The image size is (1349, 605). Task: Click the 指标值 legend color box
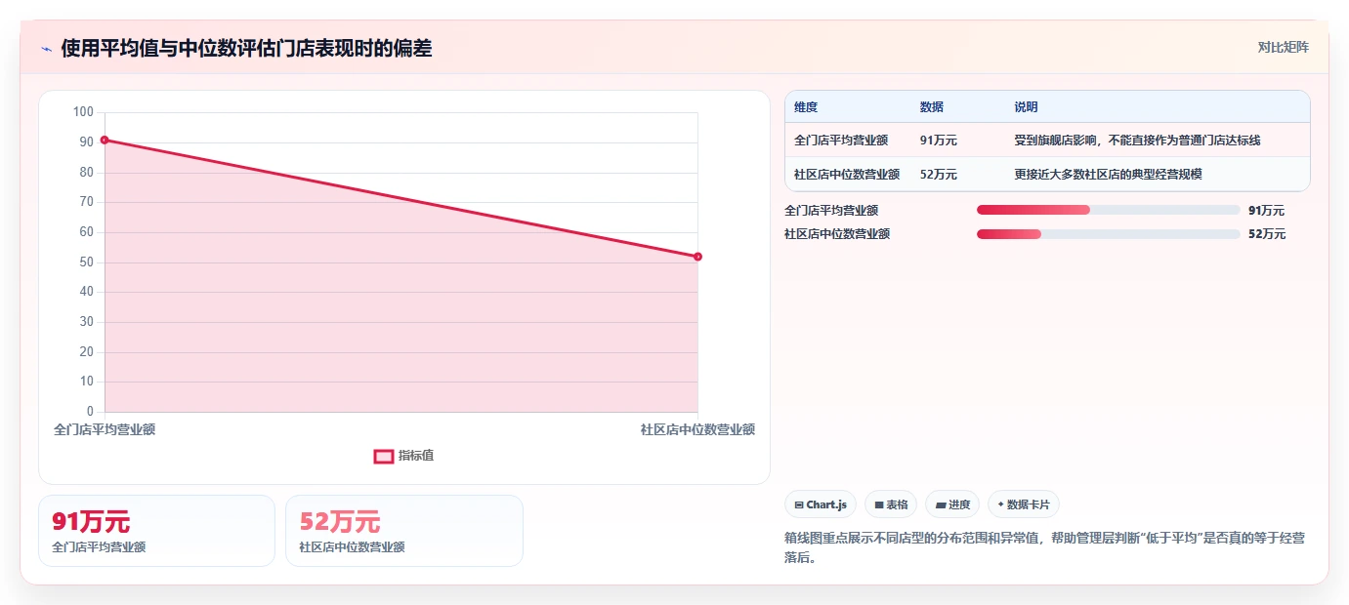(x=384, y=456)
